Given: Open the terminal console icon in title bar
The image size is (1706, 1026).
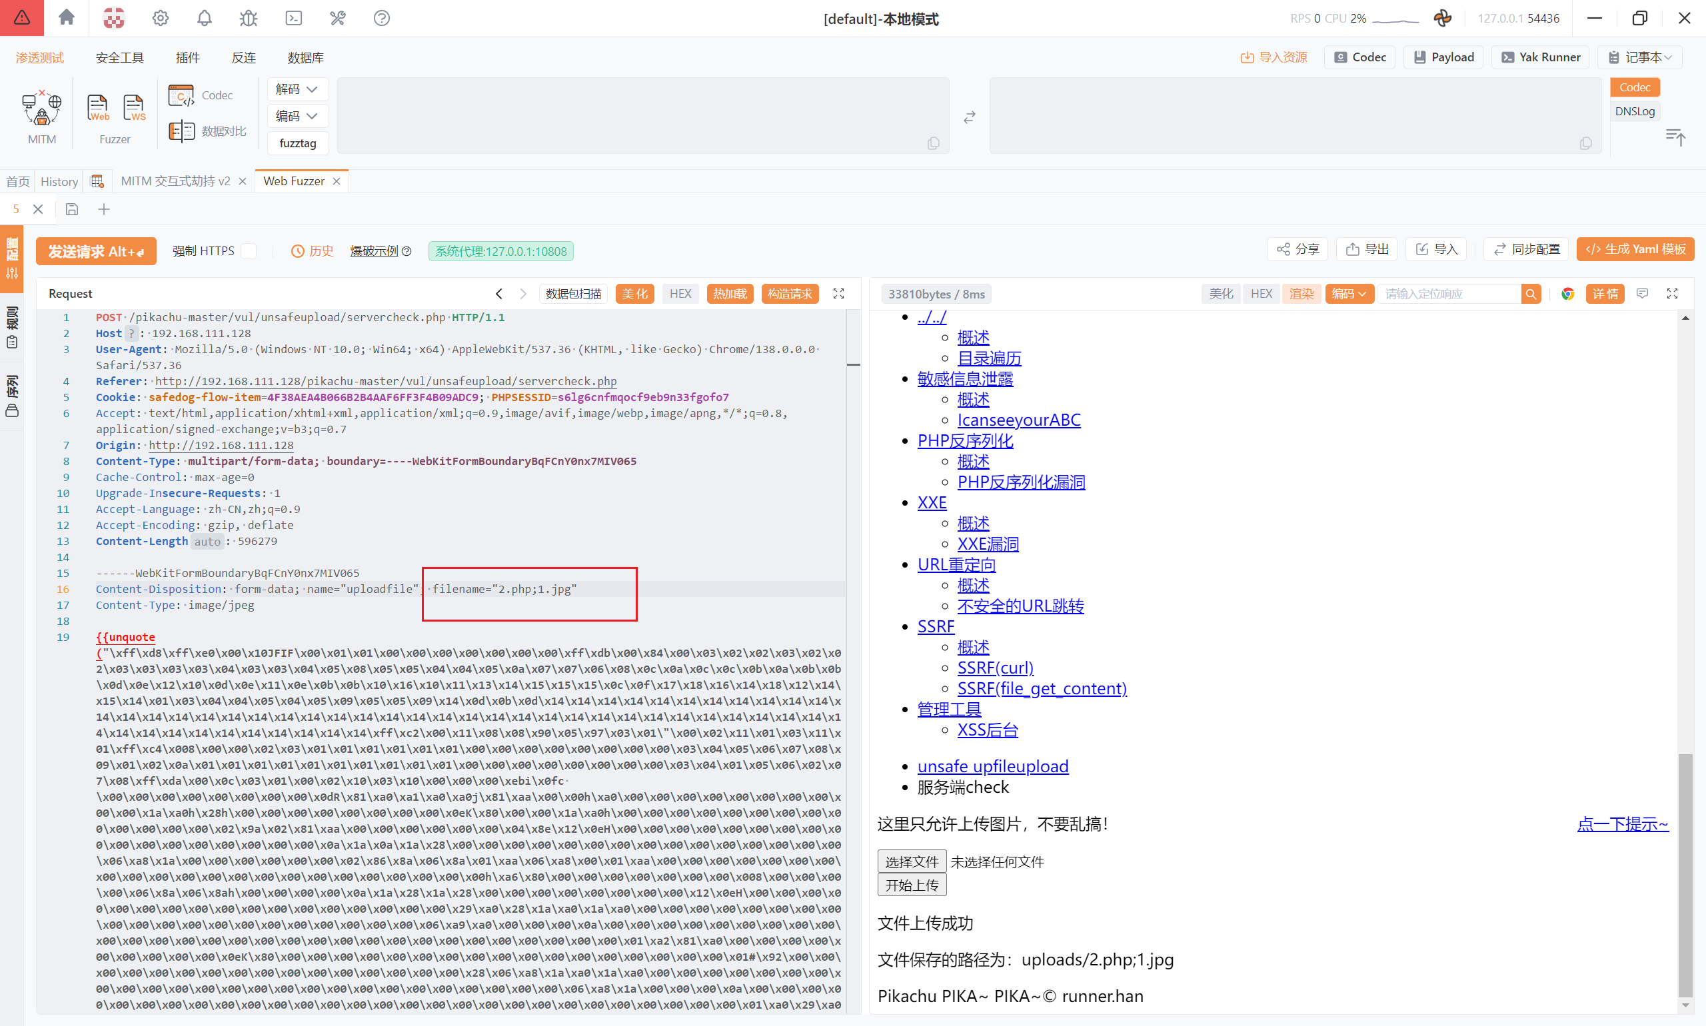Looking at the screenshot, I should pyautogui.click(x=293, y=18).
